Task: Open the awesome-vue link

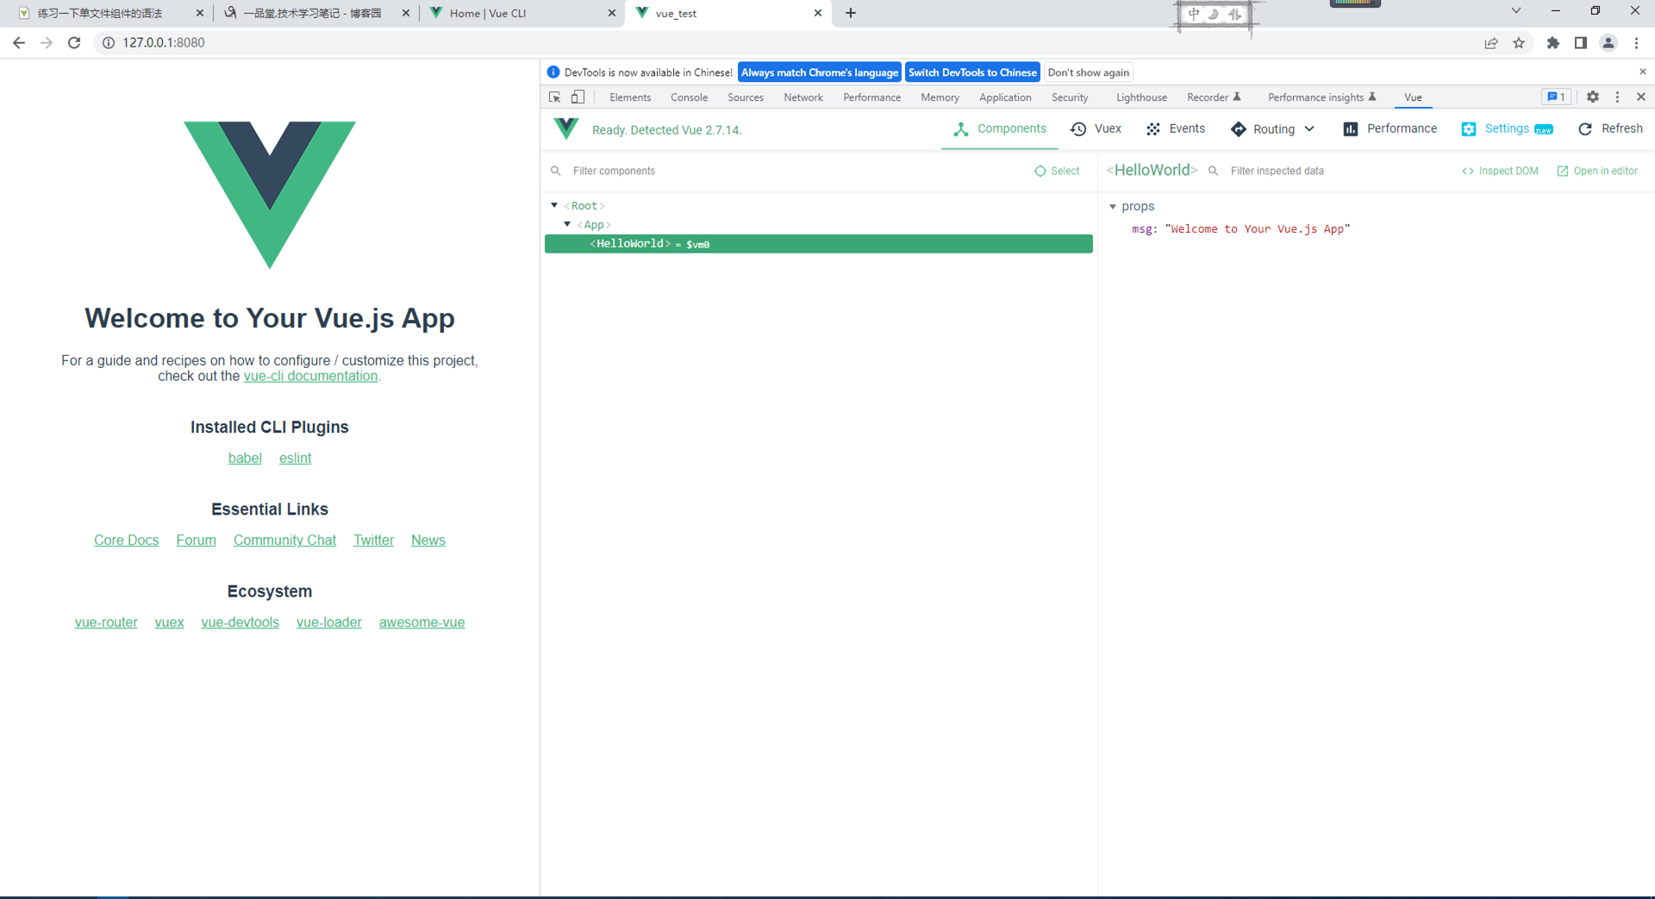Action: point(422,621)
